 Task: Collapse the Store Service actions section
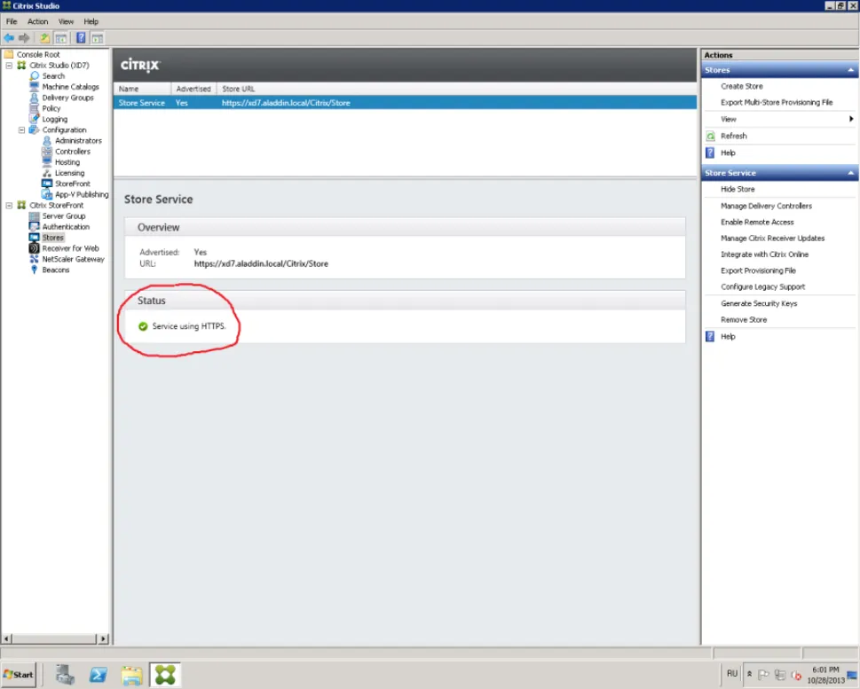click(850, 173)
